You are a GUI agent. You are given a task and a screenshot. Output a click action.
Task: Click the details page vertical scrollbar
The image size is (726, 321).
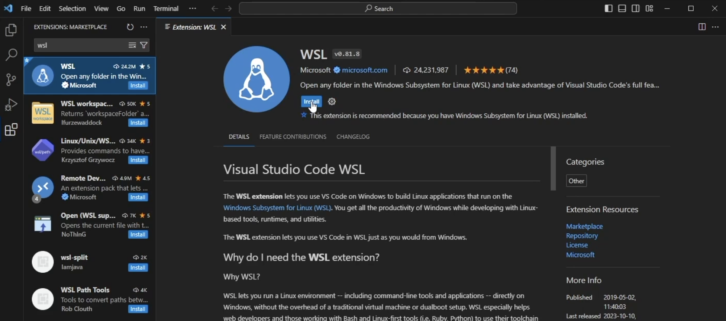click(x=553, y=168)
